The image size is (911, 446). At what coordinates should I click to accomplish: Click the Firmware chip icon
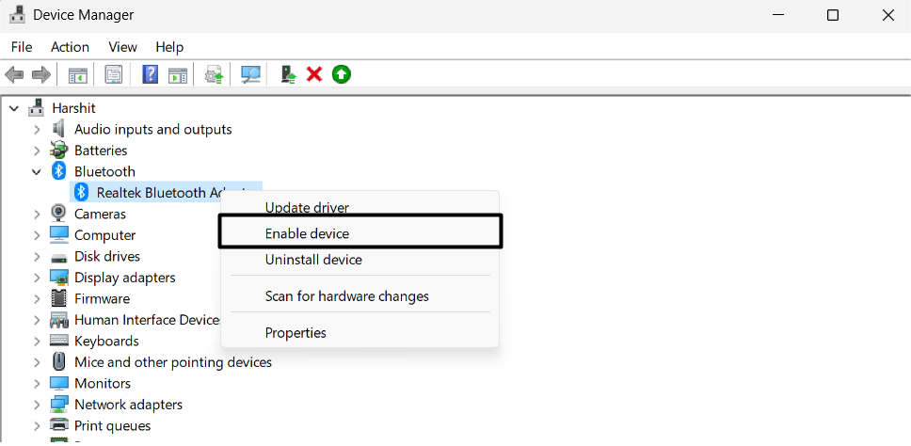tap(58, 298)
